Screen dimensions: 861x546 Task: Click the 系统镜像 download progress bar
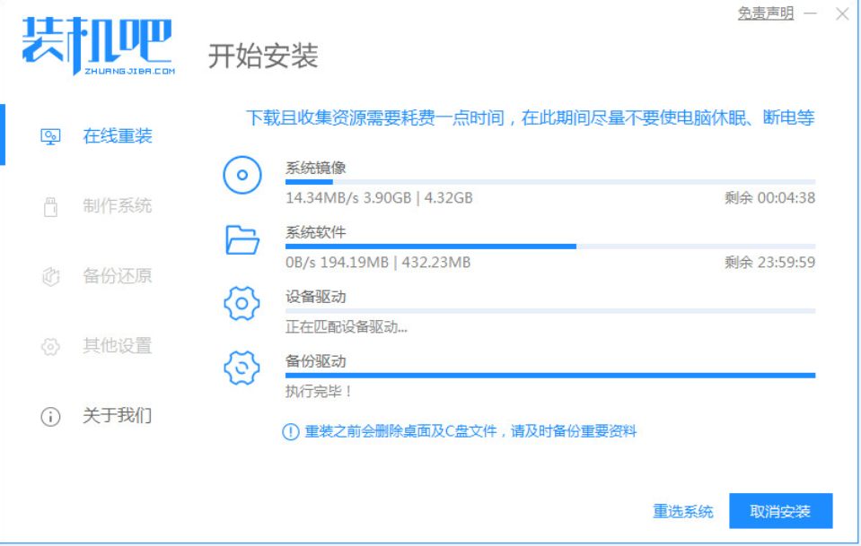[x=549, y=182]
